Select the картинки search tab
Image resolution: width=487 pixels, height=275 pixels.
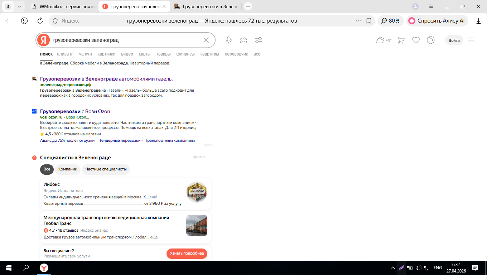[106, 54]
